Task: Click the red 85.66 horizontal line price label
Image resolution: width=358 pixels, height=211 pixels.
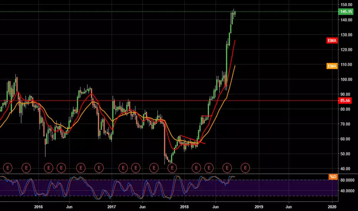Action: point(345,101)
